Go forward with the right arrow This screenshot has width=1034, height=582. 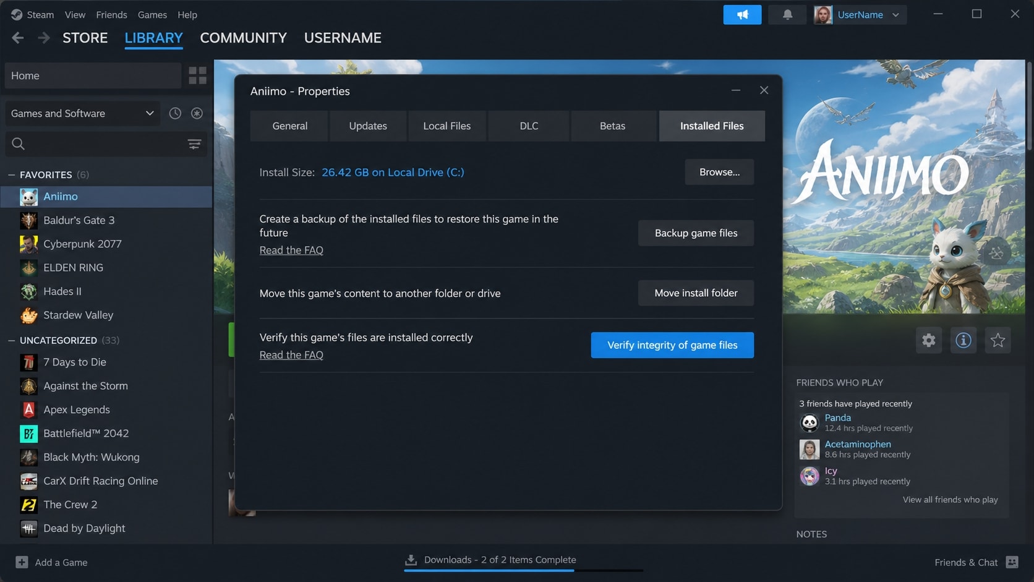[x=44, y=38]
